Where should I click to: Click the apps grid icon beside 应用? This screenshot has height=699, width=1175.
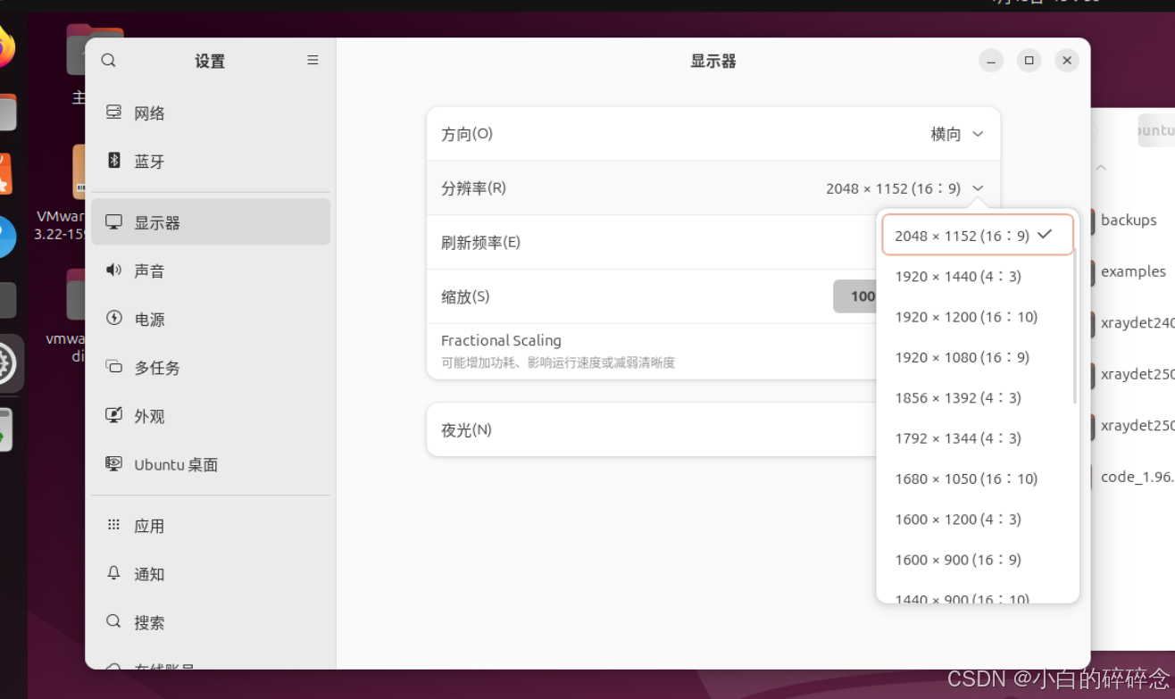pyautogui.click(x=113, y=525)
